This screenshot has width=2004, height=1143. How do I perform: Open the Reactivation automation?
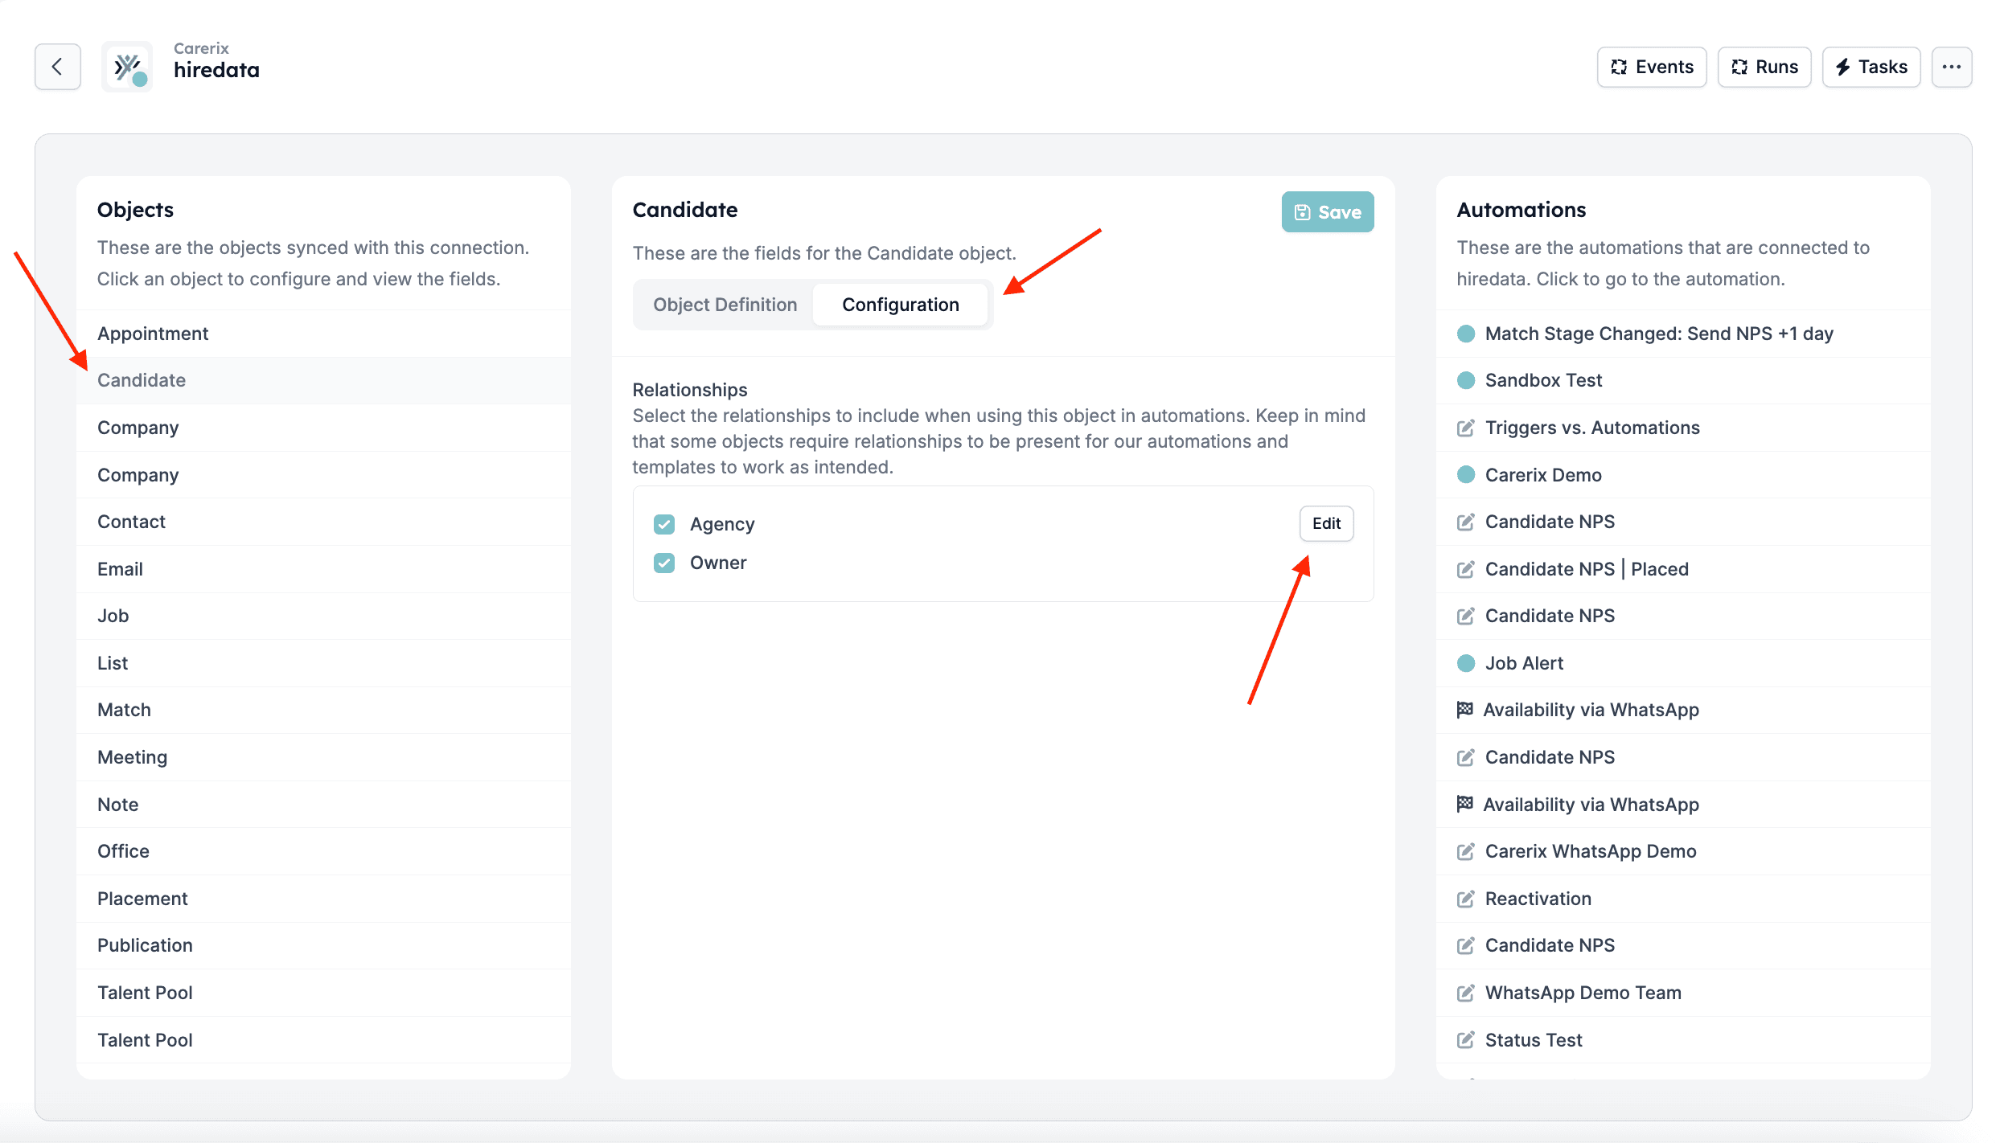pyautogui.click(x=1683, y=899)
